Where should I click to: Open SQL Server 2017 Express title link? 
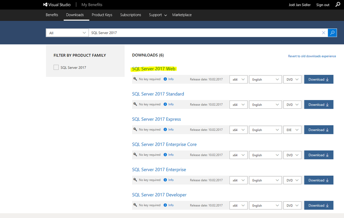click(156, 119)
